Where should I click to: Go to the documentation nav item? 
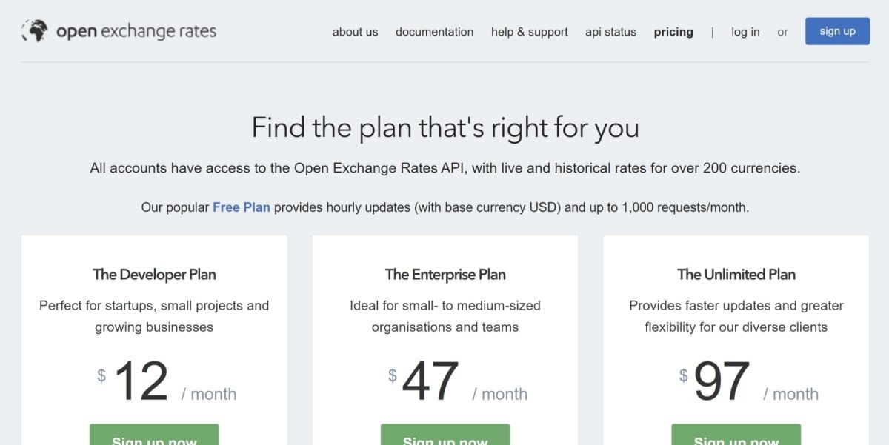434,32
